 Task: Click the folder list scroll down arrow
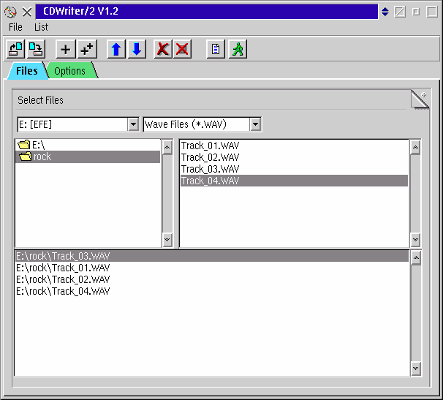point(167,240)
